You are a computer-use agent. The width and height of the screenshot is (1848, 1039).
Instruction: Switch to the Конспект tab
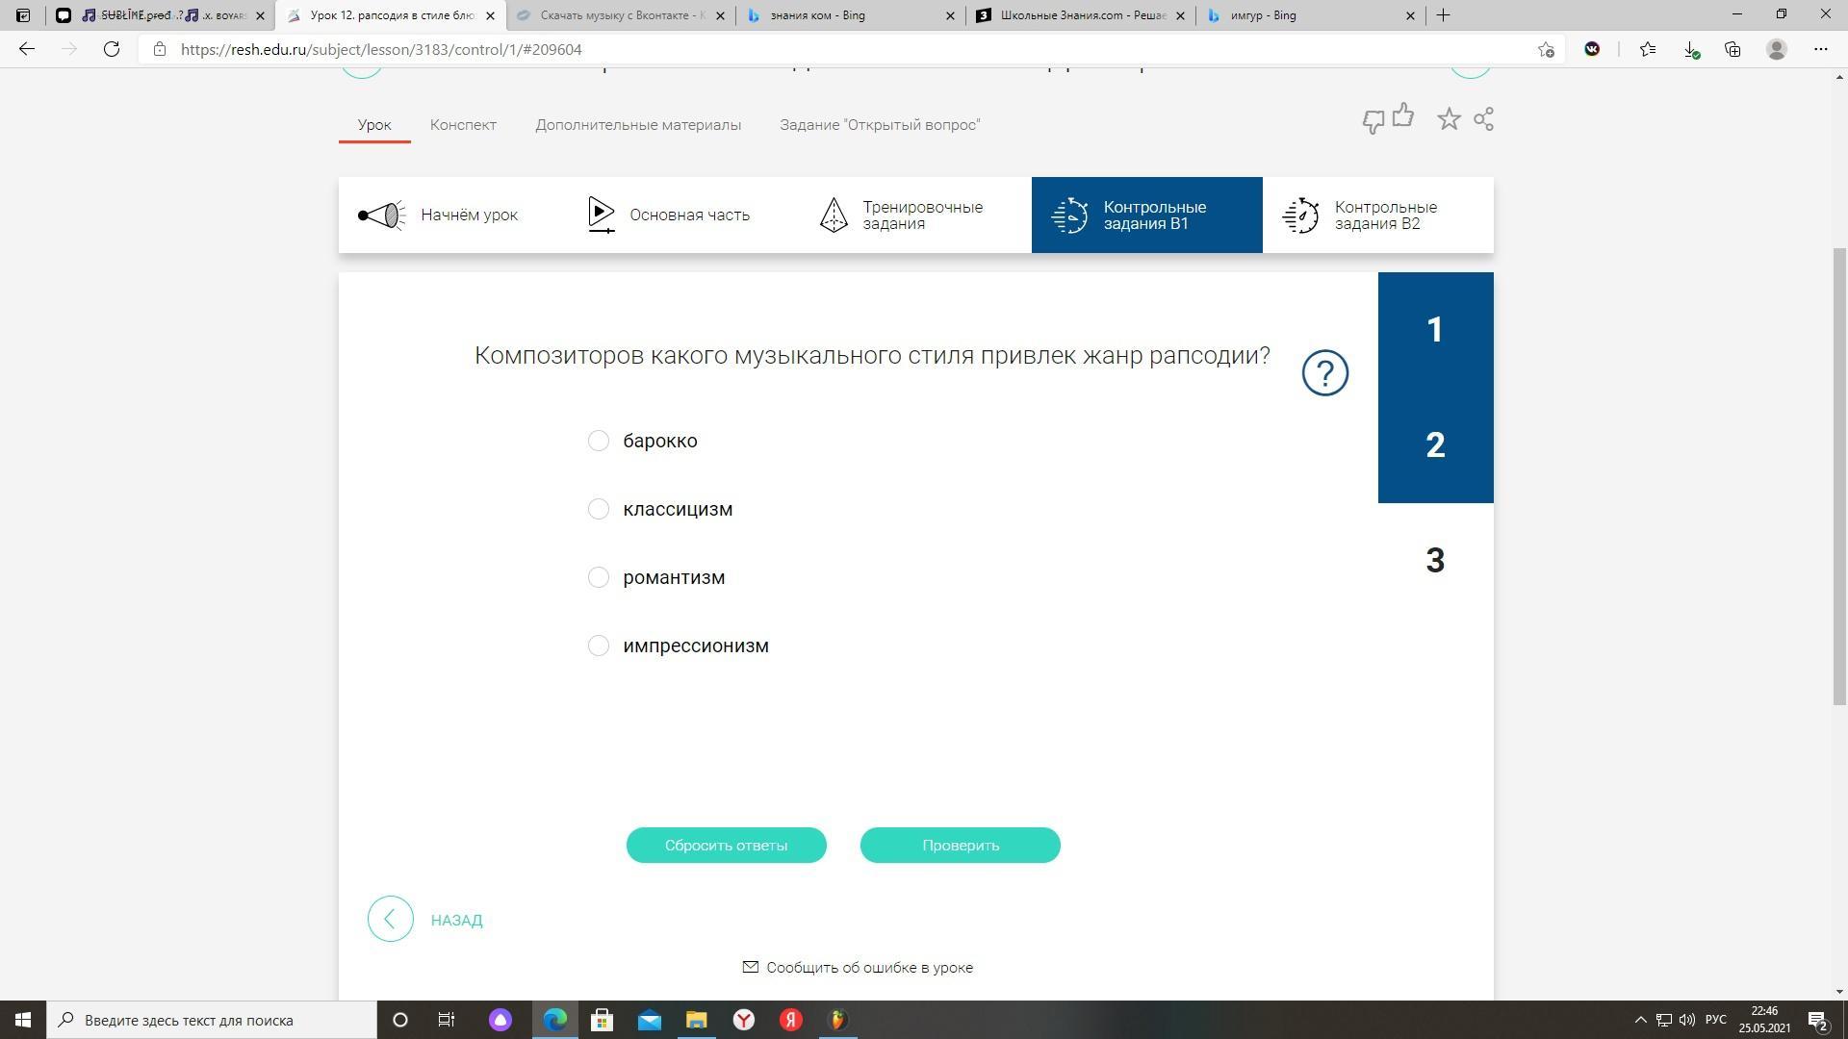tap(463, 125)
